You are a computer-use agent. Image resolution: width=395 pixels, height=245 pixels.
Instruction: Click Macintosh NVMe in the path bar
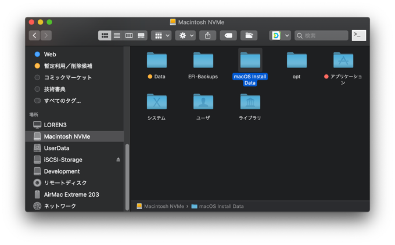160,206
